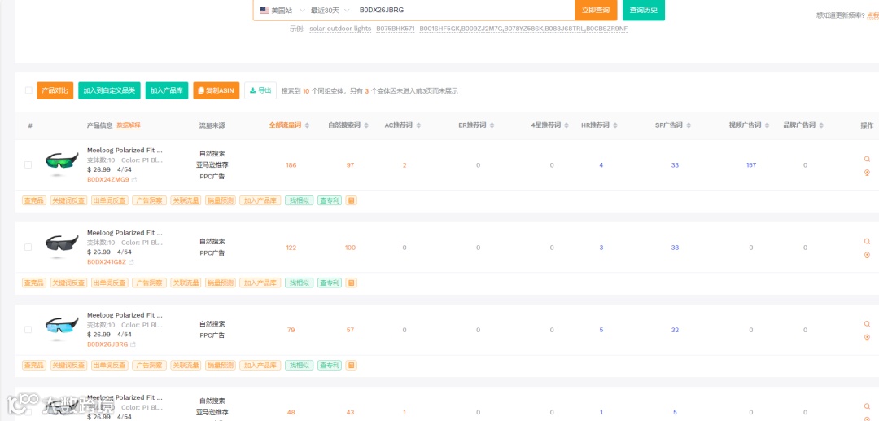879x421 pixels.
Task: Click 销量预测 tag under B0DX26JBRG
Action: click(221, 365)
